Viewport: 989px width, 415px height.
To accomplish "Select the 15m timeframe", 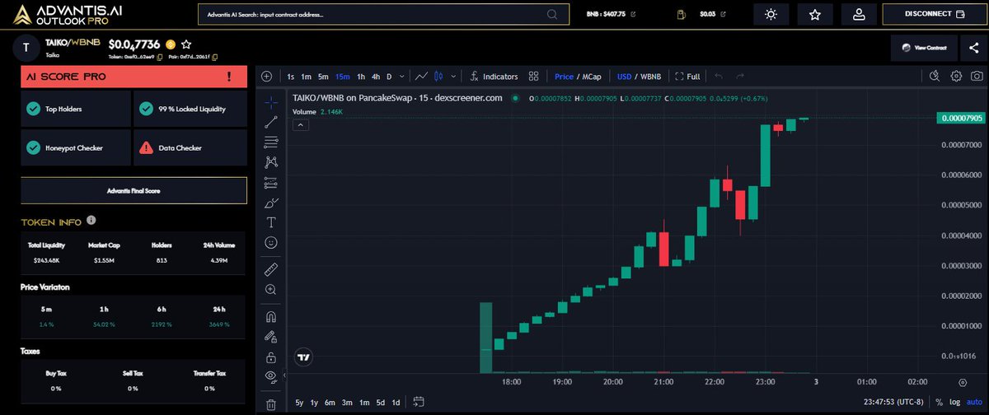I will tap(342, 77).
